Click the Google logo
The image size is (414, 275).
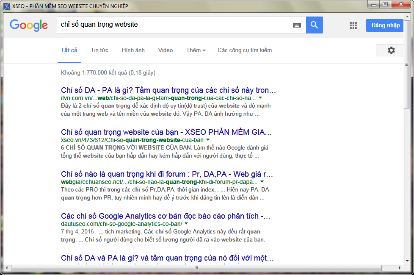pos(29,25)
